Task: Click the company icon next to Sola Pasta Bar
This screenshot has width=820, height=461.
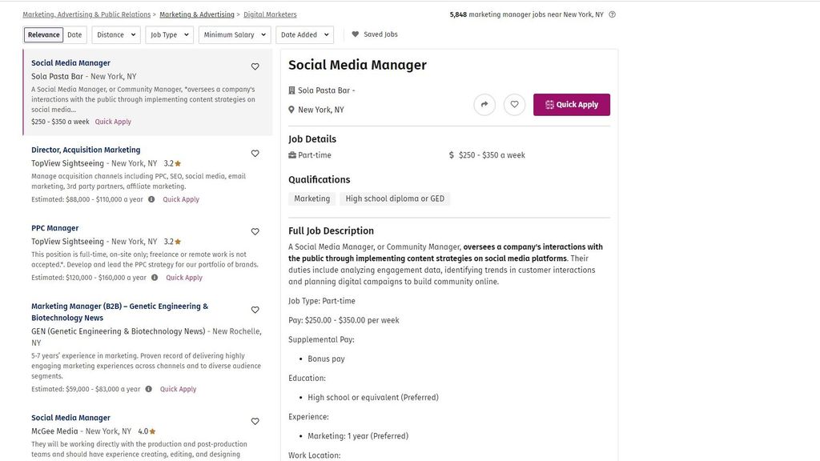Action: click(291, 90)
